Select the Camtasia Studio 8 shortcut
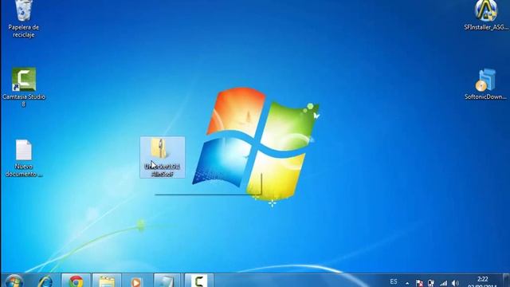Image resolution: width=510 pixels, height=287 pixels. click(23, 87)
